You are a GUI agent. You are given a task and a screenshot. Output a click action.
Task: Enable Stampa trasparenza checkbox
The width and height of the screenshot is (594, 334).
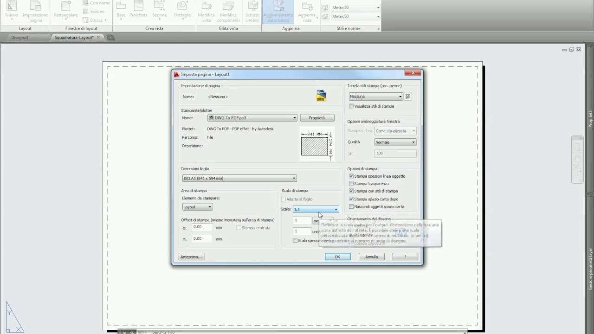tap(351, 184)
